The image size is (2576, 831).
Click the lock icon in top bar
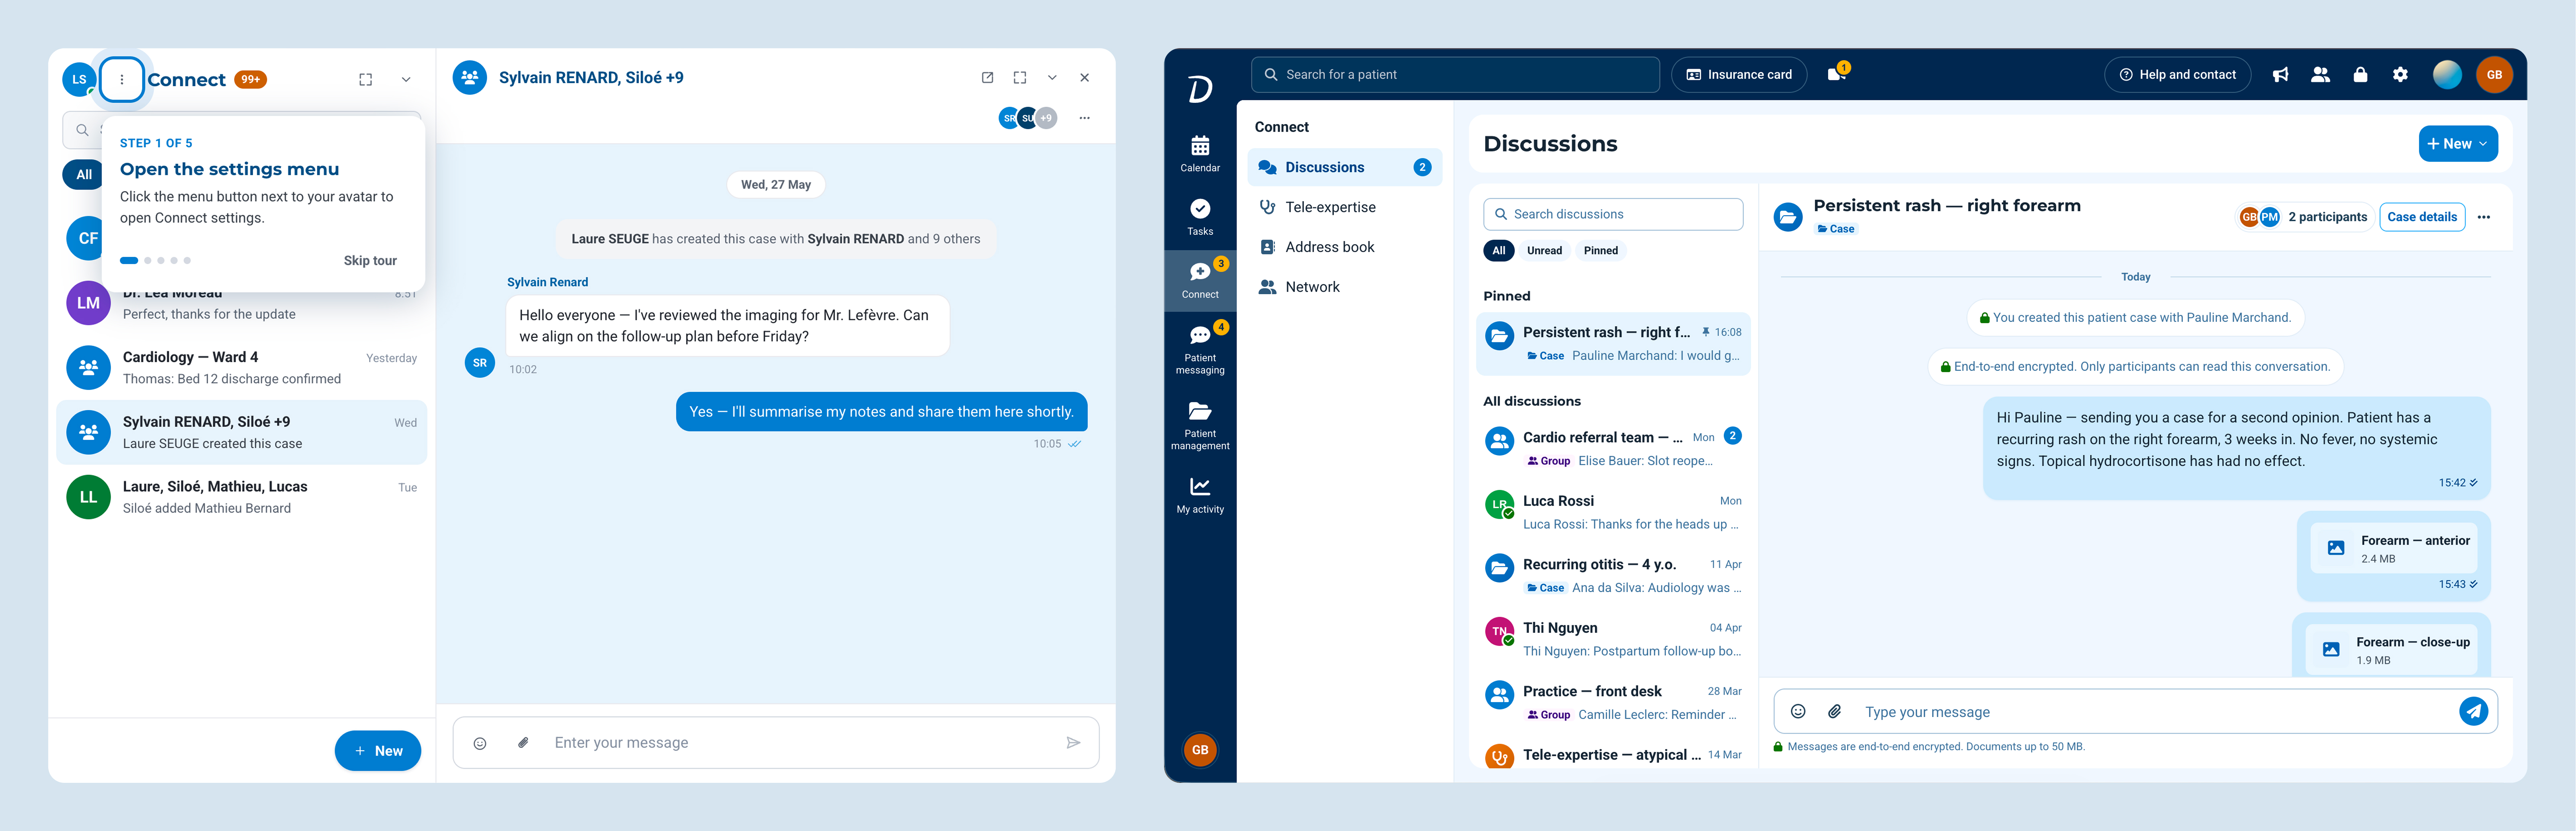coord(2360,75)
